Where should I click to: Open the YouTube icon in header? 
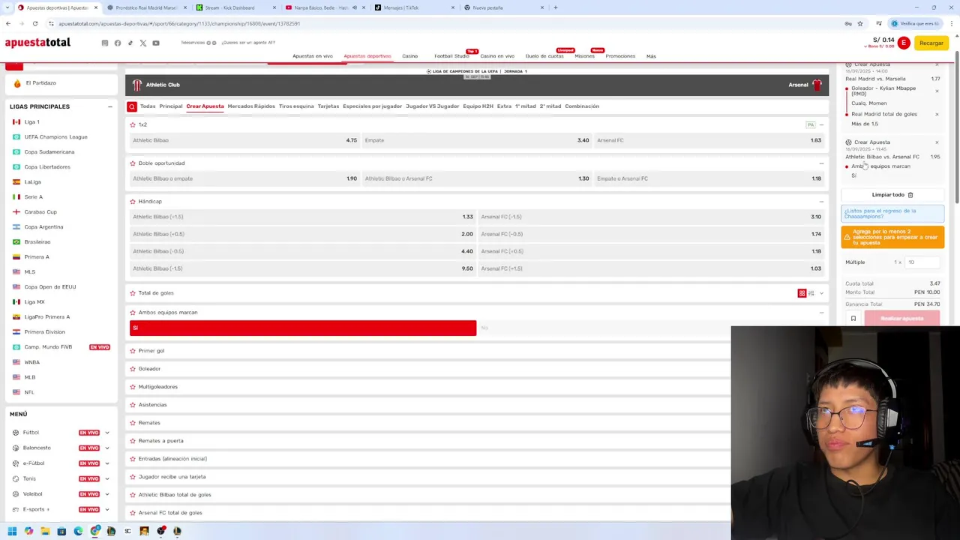(156, 43)
